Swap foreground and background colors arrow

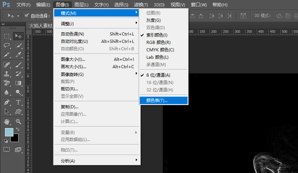(x=18, y=129)
